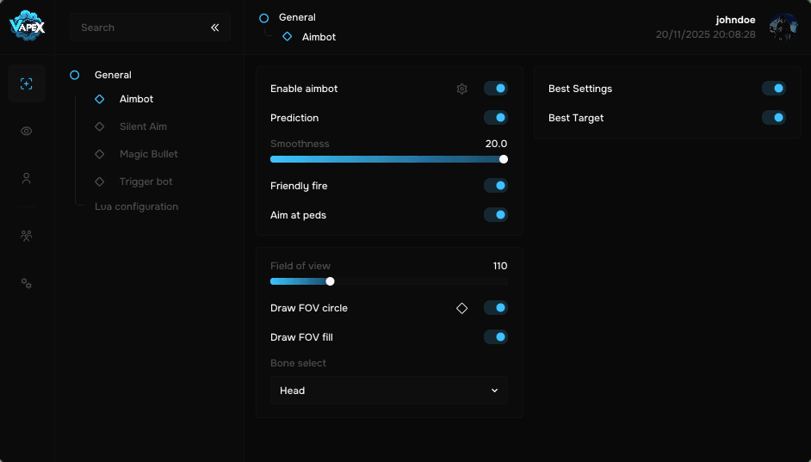Select Silent Aim in the side menu
The height and width of the screenshot is (462, 811).
pyautogui.click(x=143, y=126)
